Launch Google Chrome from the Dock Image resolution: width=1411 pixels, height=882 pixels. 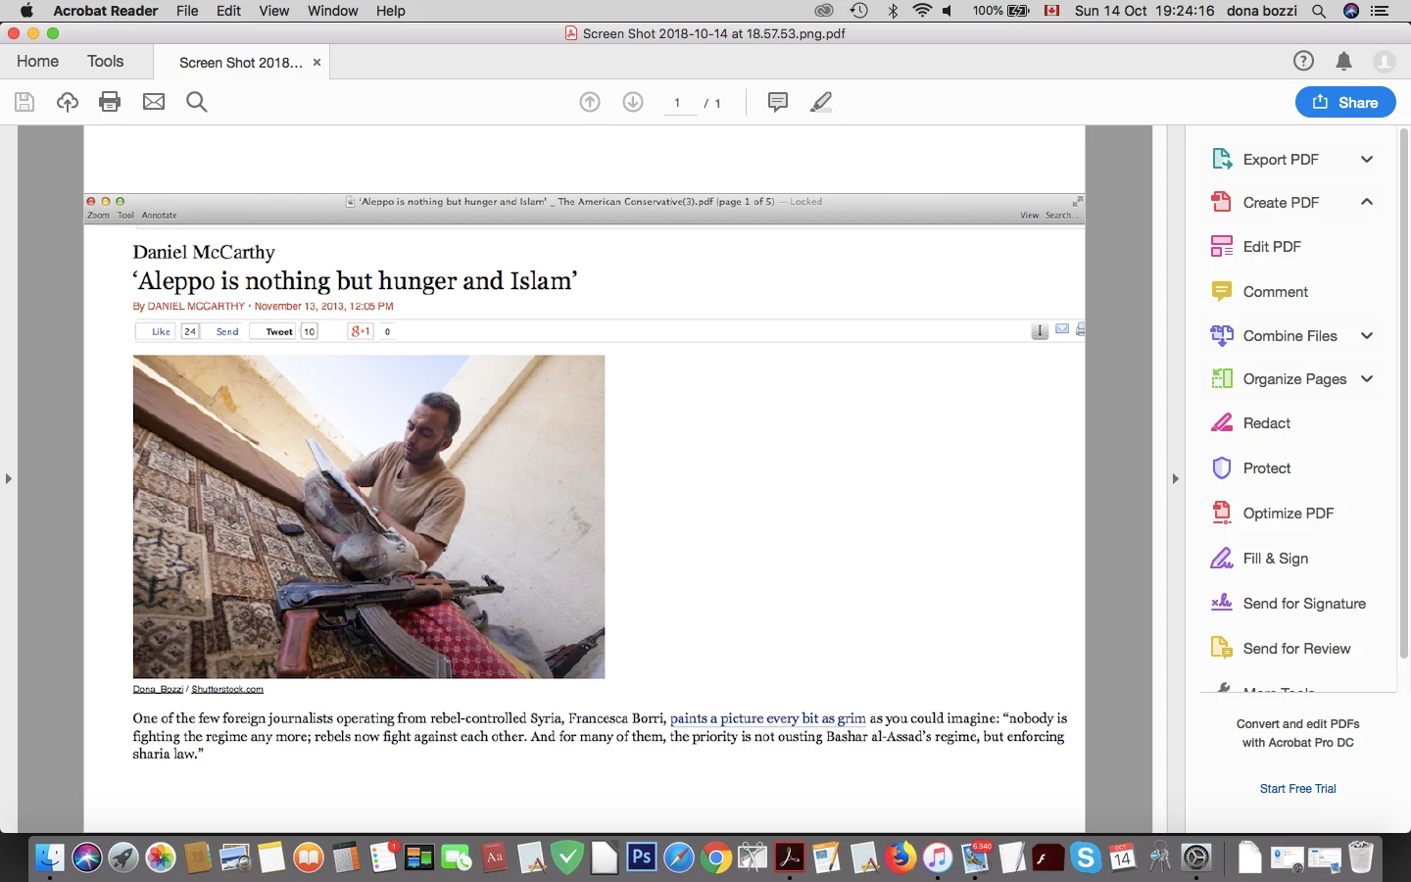(x=716, y=858)
